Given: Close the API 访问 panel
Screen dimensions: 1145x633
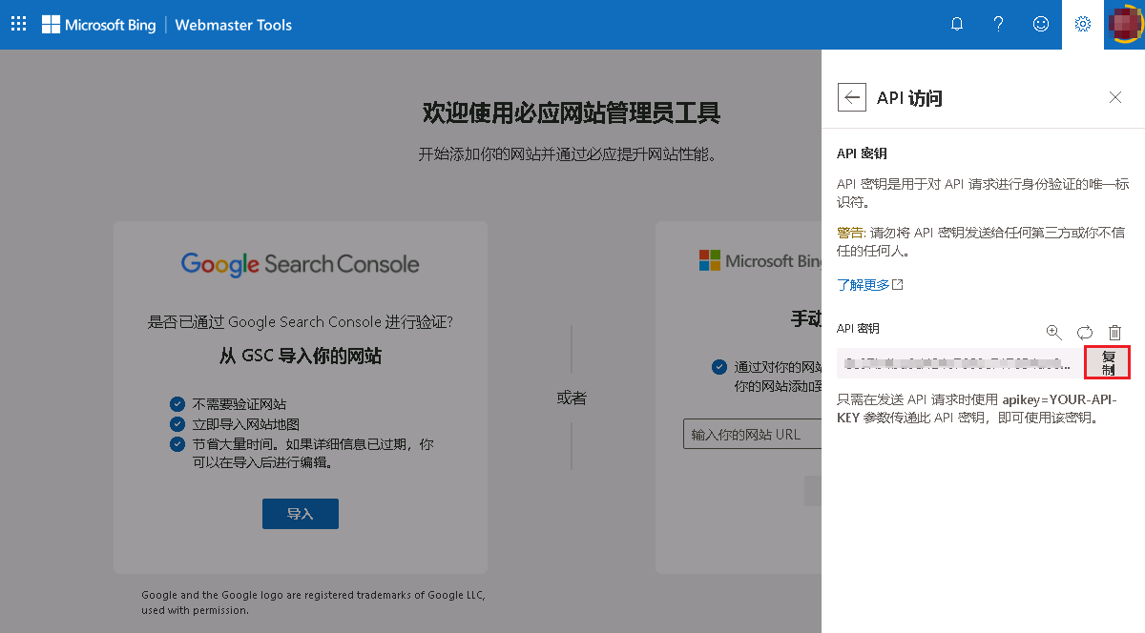Looking at the screenshot, I should (1115, 97).
